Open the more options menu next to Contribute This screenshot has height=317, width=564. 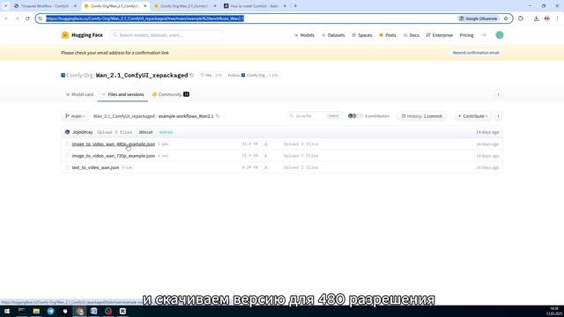(498, 116)
